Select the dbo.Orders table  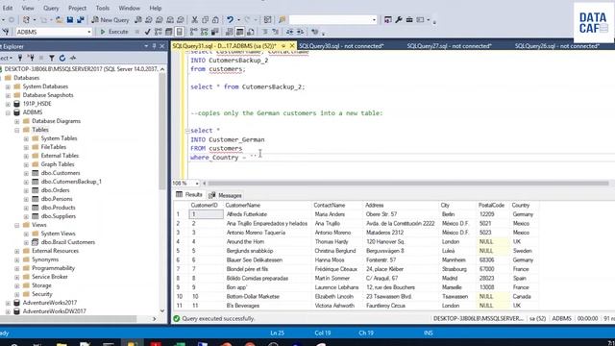tap(56, 190)
